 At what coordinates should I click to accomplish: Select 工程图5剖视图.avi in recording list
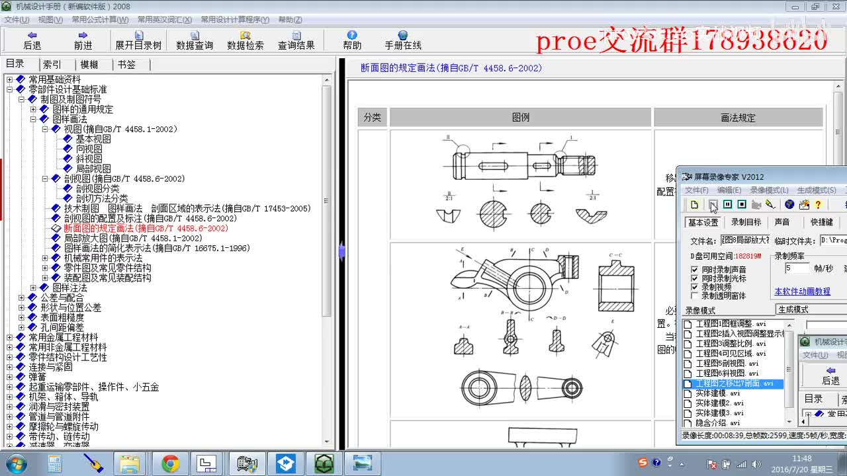tap(727, 364)
